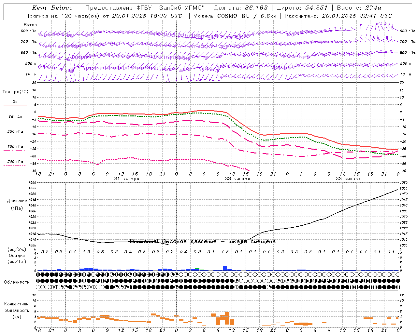Select the Высота: 274м elevation text
The width and height of the screenshot is (417, 333).
359,8
